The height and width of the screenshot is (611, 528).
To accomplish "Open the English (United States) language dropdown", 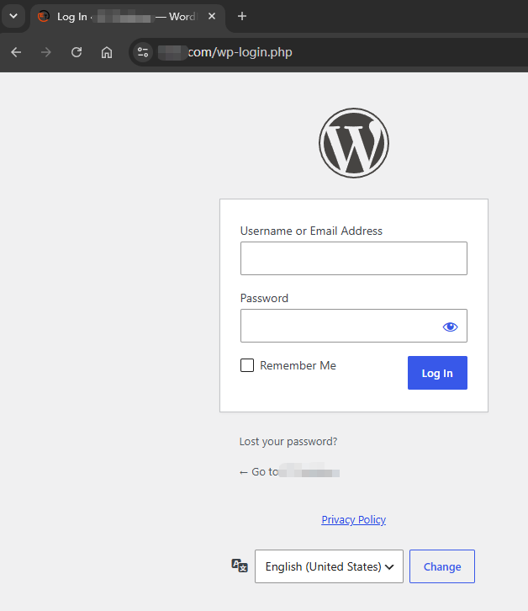I will 329,566.
